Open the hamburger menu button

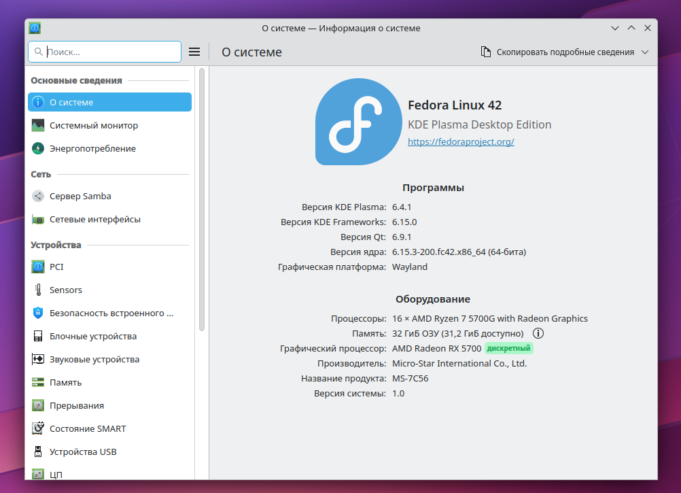(x=194, y=52)
